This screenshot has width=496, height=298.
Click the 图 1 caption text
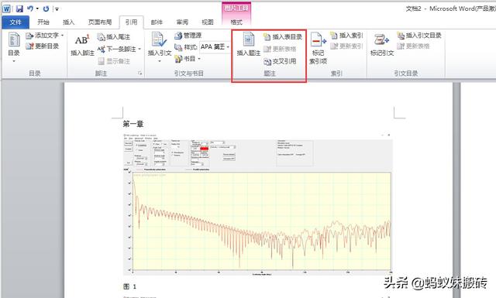coord(129,286)
